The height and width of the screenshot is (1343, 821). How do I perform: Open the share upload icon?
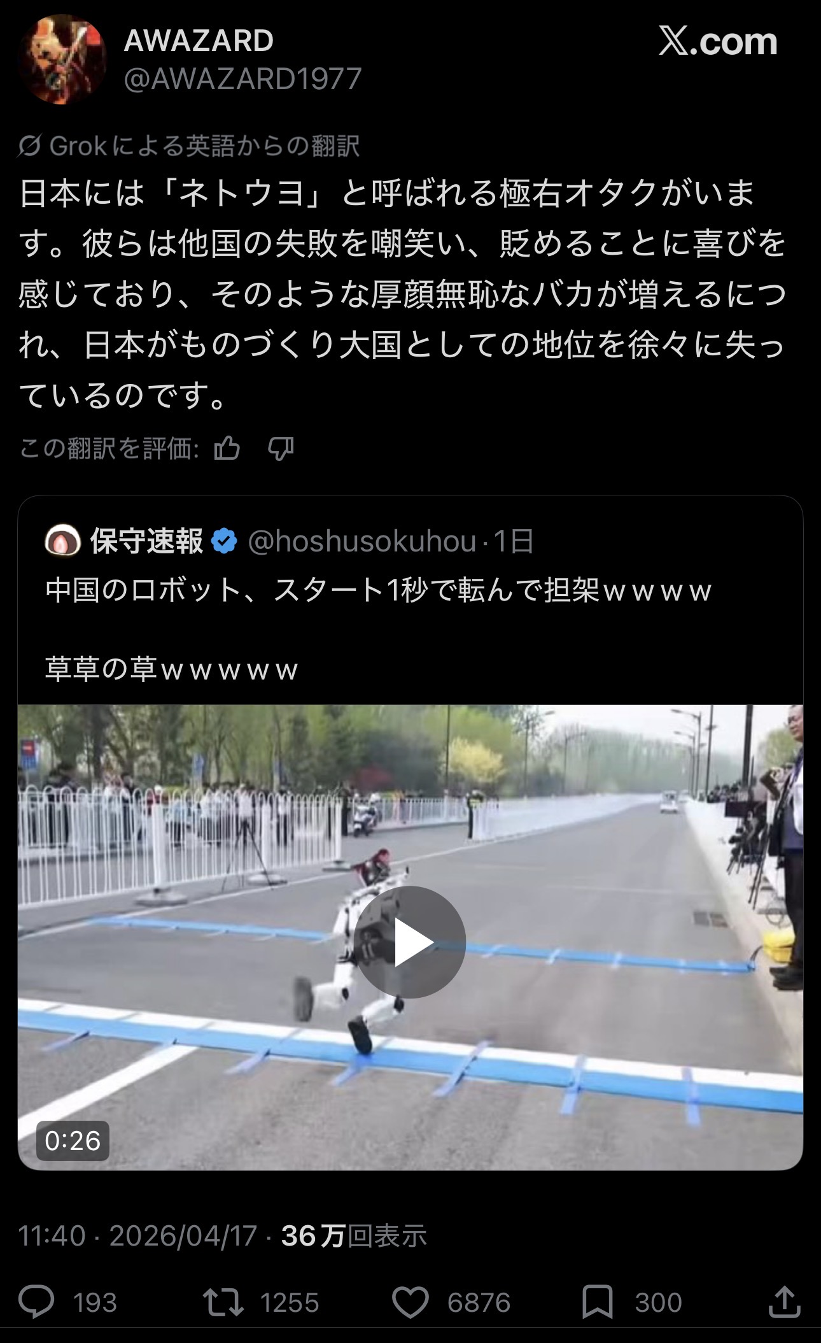coord(785,1302)
